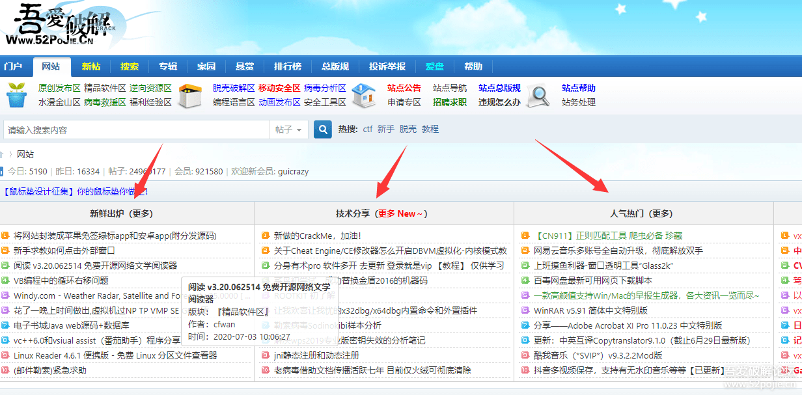Click 更多 New~ in 技术分享 header
Screen dimensions: 802x395
400,213
